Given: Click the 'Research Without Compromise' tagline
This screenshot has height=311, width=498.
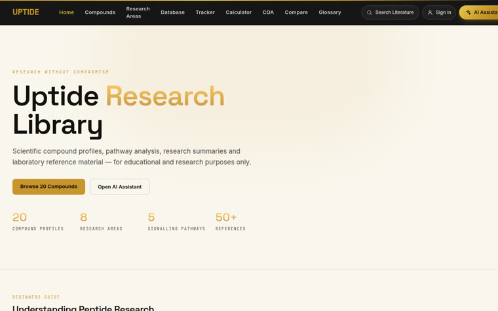Looking at the screenshot, I should point(61,72).
